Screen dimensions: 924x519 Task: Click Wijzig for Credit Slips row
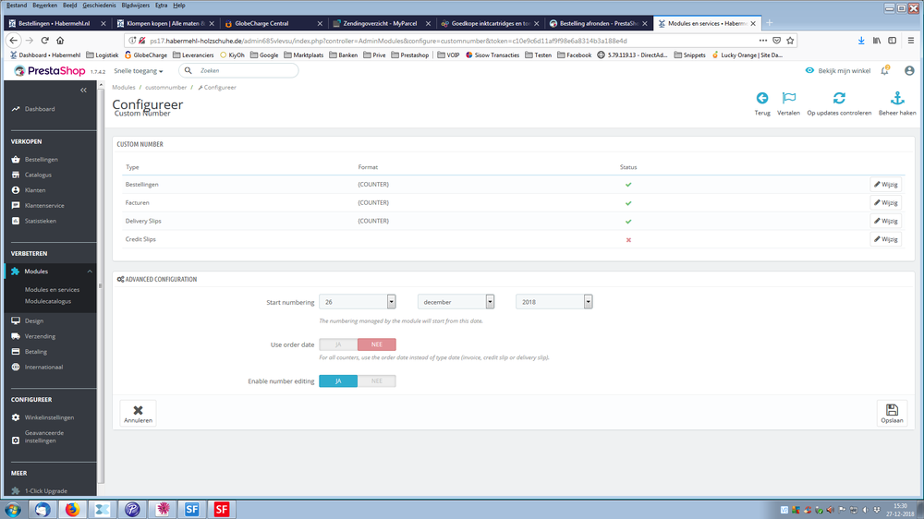pyautogui.click(x=886, y=239)
